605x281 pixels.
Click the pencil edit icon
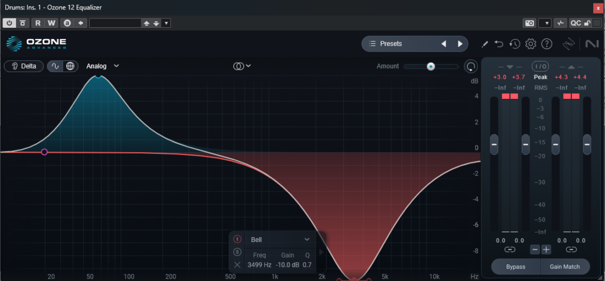[485, 44]
